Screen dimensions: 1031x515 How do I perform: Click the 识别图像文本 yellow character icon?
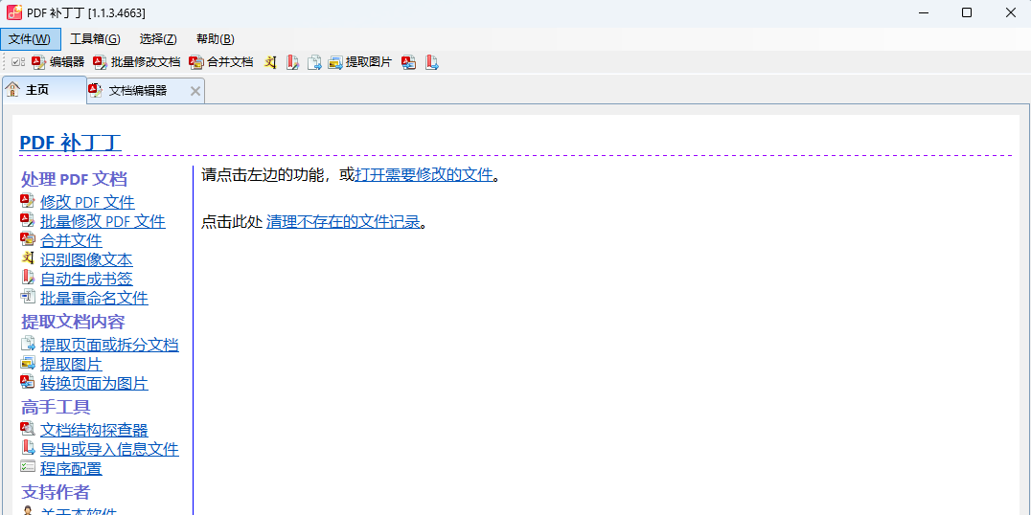click(28, 258)
